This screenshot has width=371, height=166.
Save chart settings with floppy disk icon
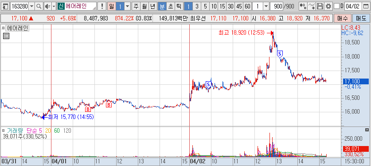[x=320, y=6]
